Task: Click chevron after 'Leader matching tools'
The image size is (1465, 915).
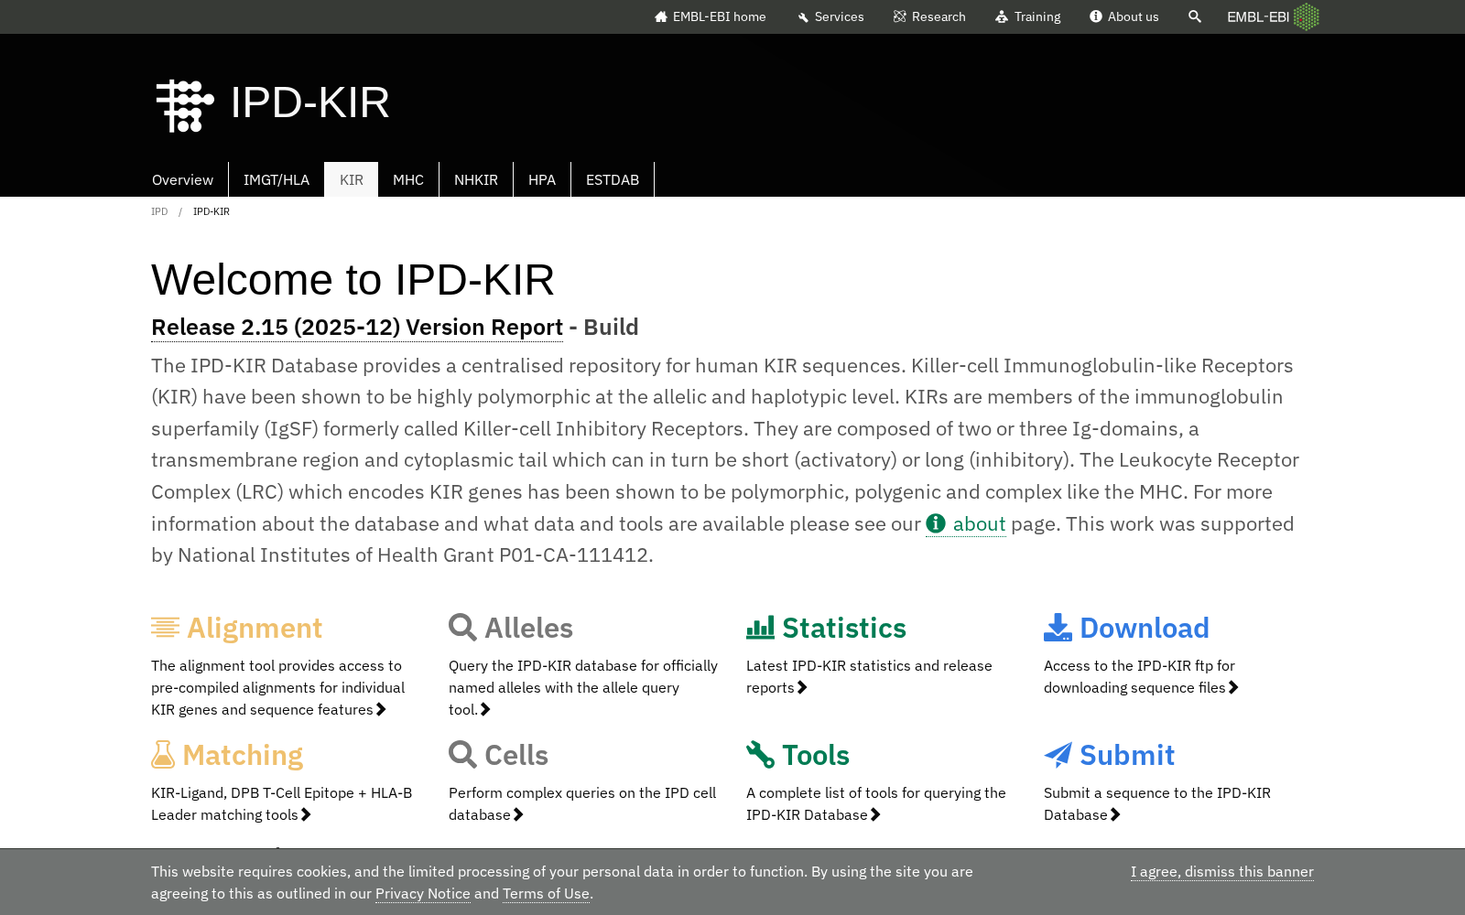Action: click(306, 815)
